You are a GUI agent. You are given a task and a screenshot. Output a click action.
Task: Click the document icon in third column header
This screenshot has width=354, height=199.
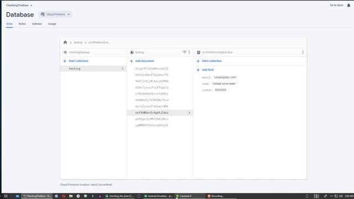click(199, 53)
